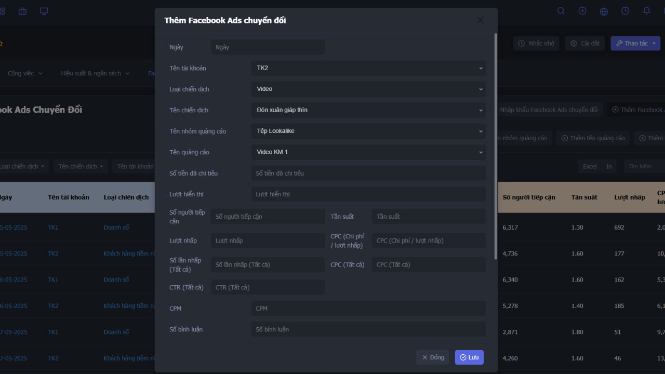665x374 pixels.
Task: Open the Loại chiến dịch filter dropdown
Action: pos(24,166)
